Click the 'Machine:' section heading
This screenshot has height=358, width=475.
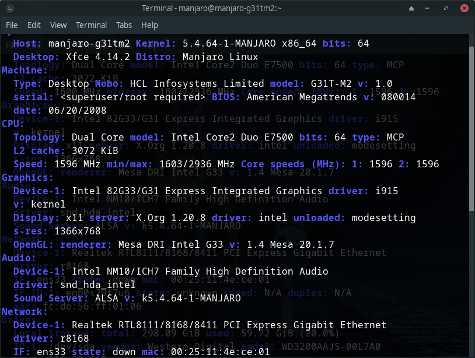[25, 70]
